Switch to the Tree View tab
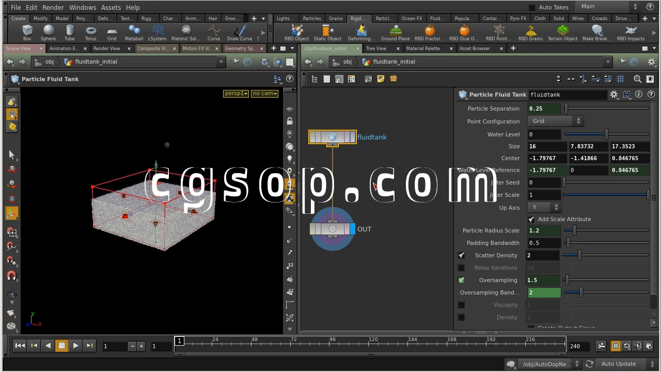The width and height of the screenshot is (661, 372). coord(376,49)
